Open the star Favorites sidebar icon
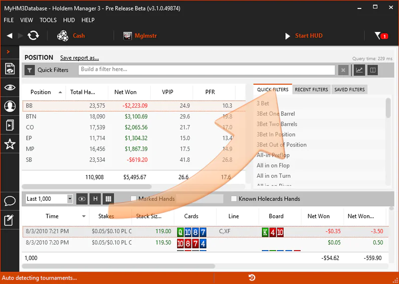399x284 pixels. pyautogui.click(x=9, y=144)
